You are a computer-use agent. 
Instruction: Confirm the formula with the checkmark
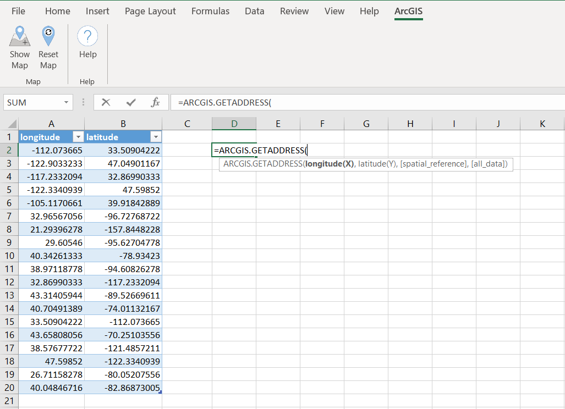(x=131, y=102)
